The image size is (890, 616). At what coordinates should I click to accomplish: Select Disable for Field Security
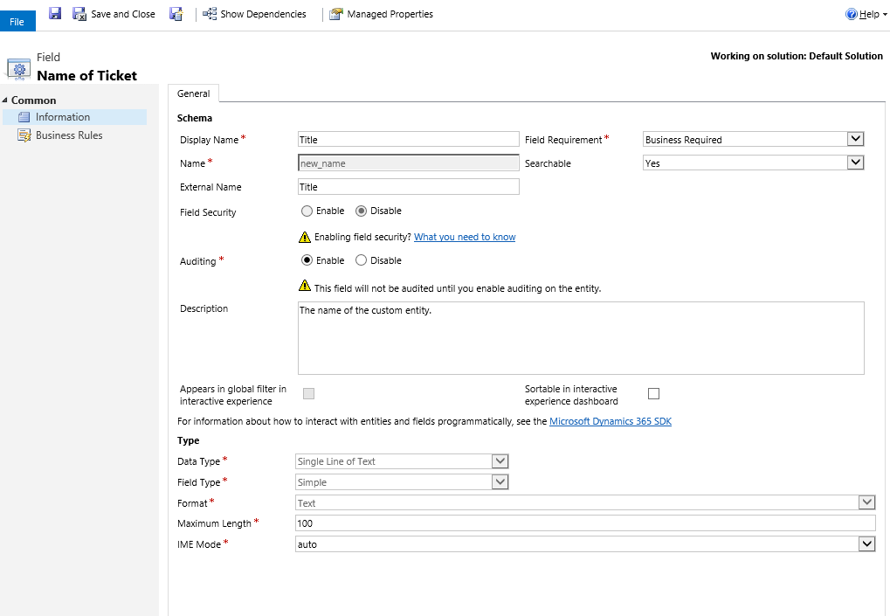(361, 211)
